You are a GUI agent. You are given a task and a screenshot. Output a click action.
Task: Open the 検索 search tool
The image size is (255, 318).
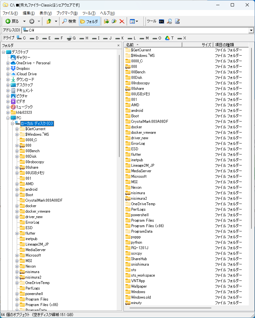pyautogui.click(x=69, y=21)
